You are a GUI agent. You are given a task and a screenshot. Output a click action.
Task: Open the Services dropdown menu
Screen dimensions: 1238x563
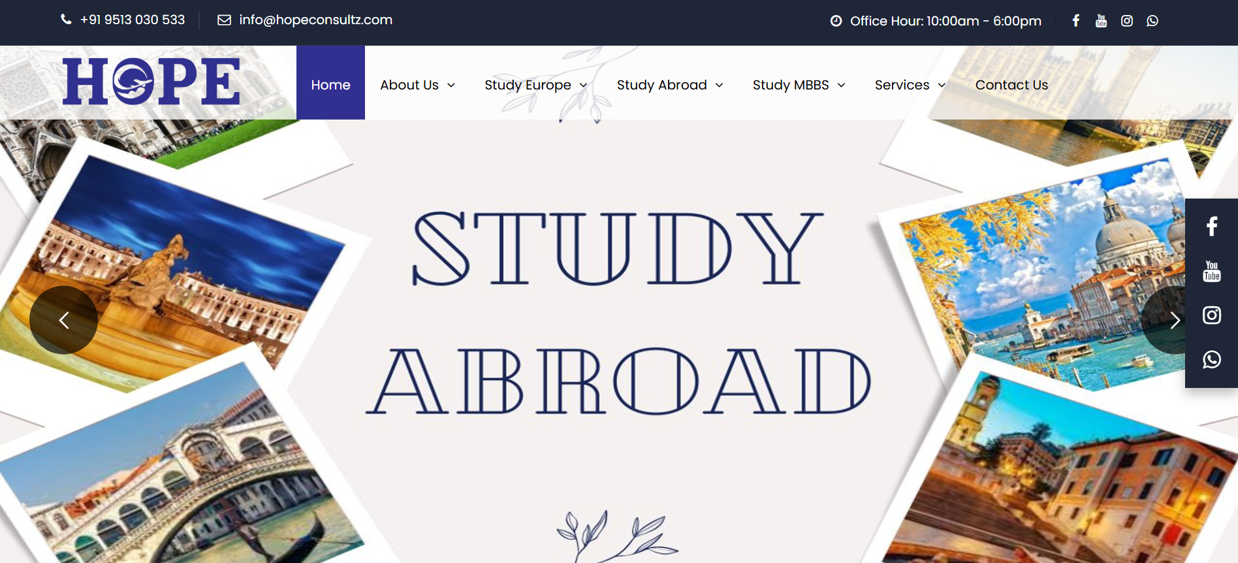pos(910,85)
